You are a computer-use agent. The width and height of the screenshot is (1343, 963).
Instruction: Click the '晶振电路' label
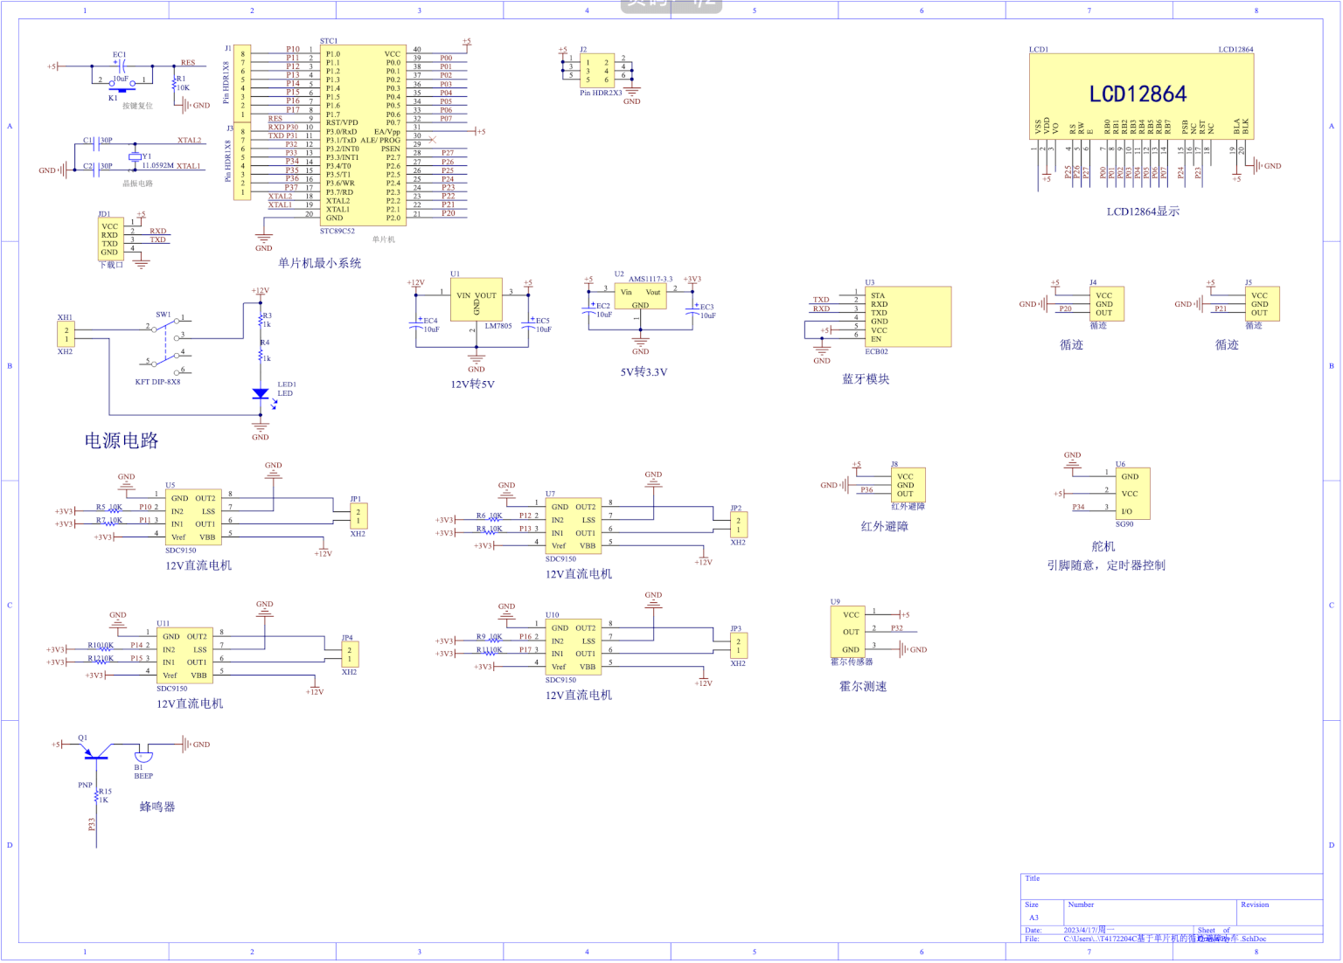(137, 184)
